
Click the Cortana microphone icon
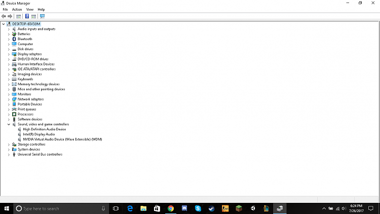[x=103, y=208]
